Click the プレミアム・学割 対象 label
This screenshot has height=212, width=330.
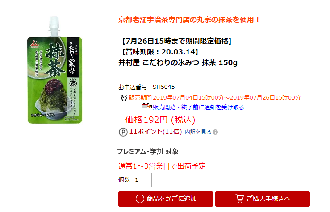tap(148, 151)
